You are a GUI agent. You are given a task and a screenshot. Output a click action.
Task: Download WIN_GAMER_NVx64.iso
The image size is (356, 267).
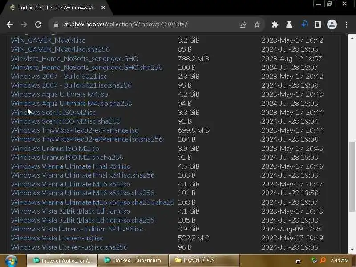click(49, 40)
